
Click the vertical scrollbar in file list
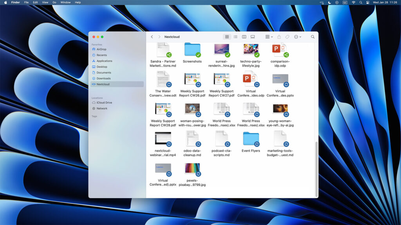(x=316, y=168)
